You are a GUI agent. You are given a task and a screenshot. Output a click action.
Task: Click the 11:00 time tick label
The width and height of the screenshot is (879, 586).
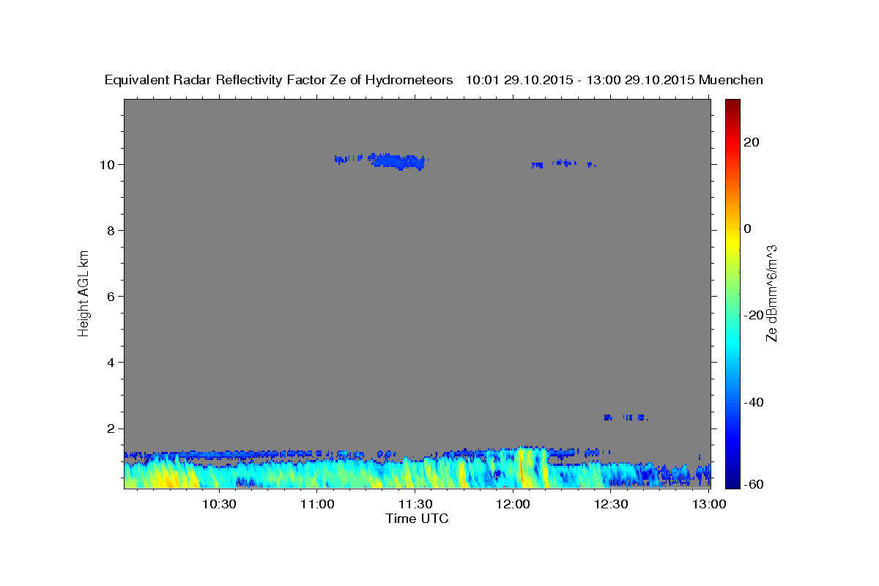point(317,504)
